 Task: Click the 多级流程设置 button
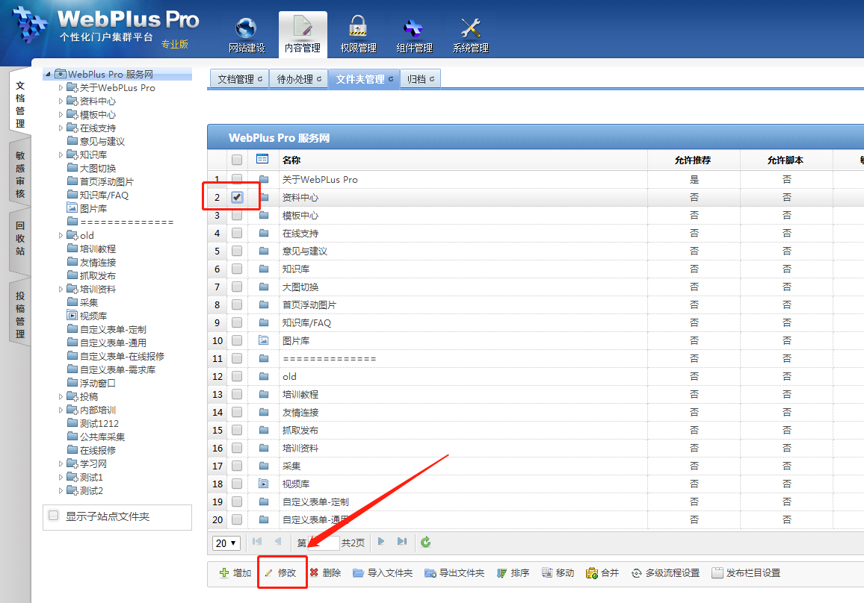(x=666, y=573)
